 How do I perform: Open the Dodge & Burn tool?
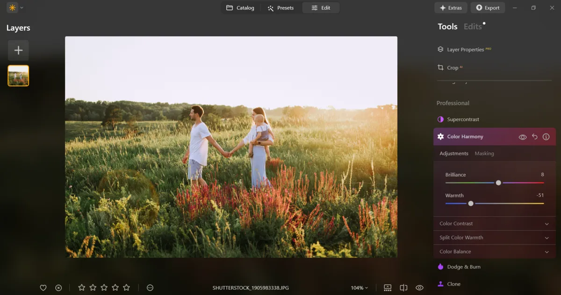pos(463,267)
